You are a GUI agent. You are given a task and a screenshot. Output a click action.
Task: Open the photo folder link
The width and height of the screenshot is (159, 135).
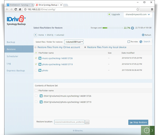click(x=45, y=71)
